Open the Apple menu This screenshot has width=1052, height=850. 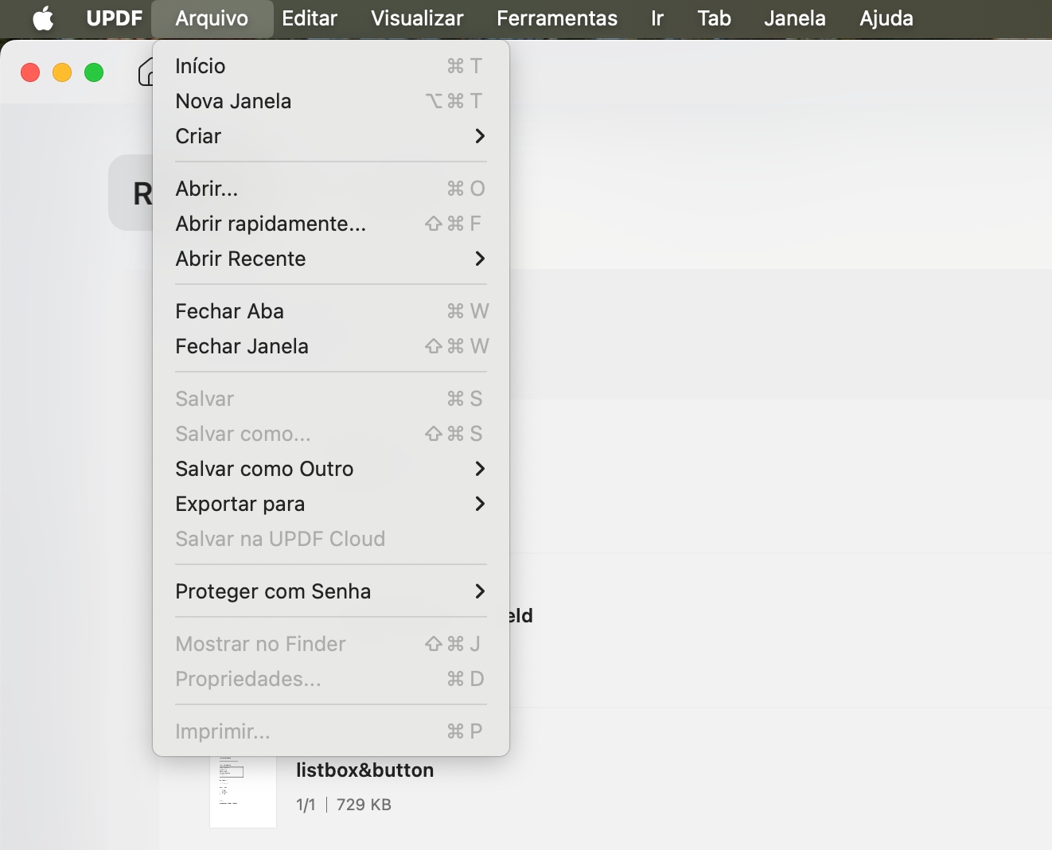pos(43,18)
